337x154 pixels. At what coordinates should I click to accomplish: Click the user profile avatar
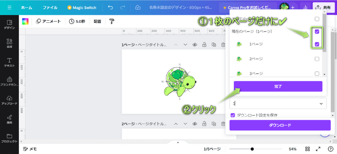pyautogui.click(x=284, y=8)
